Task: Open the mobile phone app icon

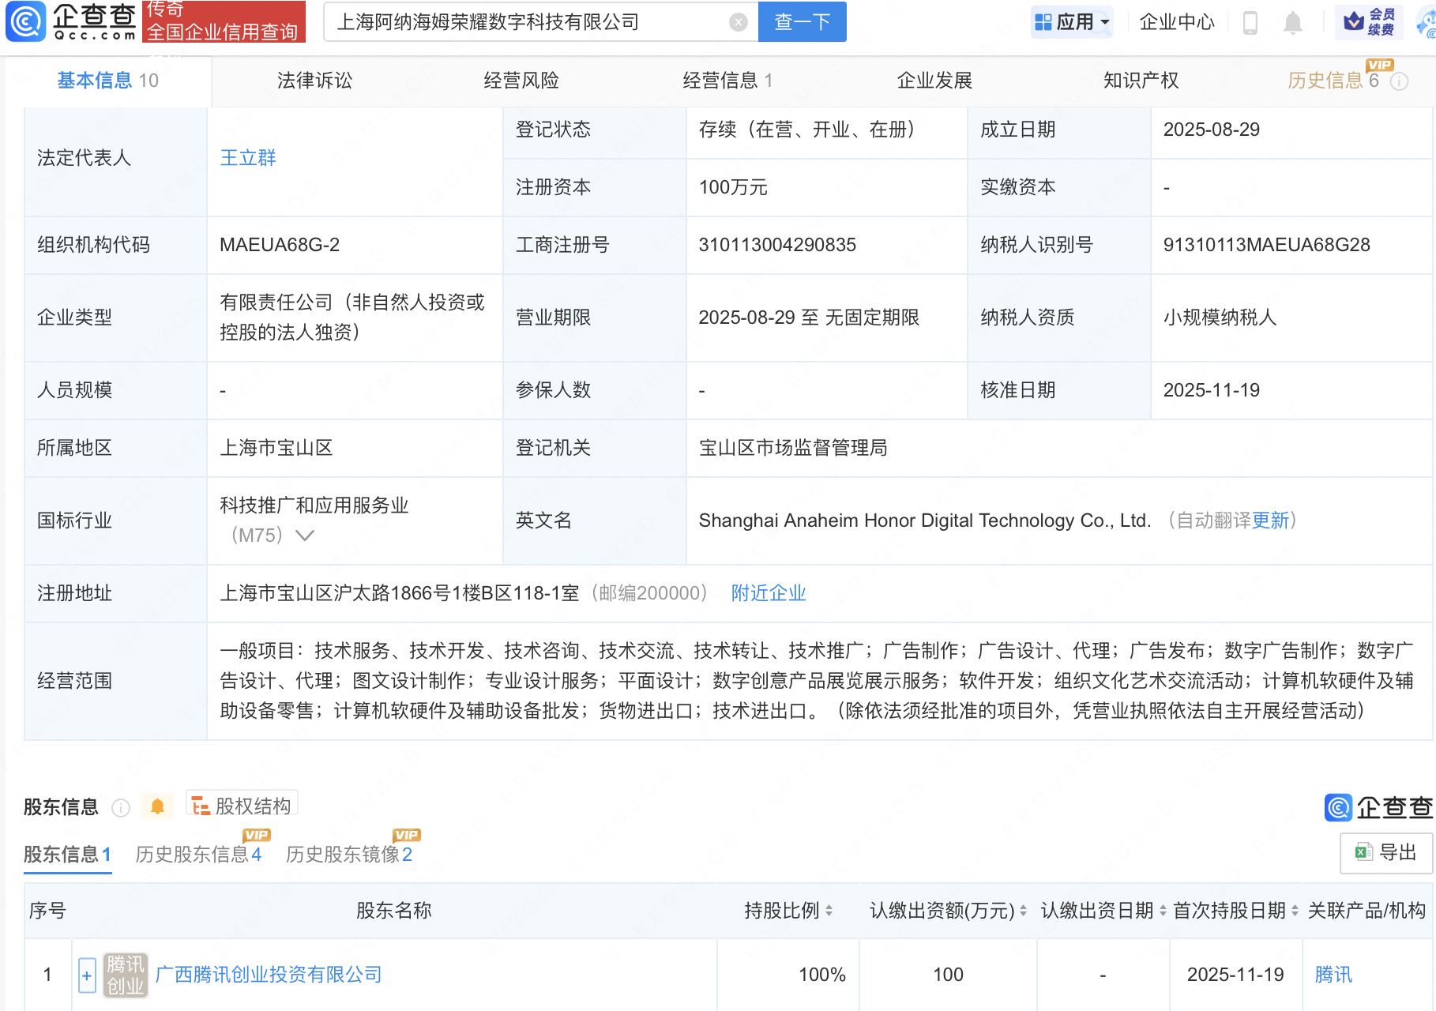Action: point(1250,23)
